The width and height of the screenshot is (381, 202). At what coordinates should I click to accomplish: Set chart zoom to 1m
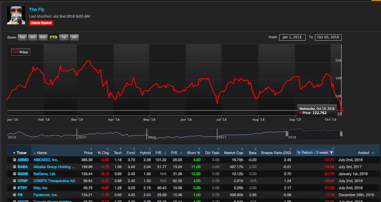point(22,37)
